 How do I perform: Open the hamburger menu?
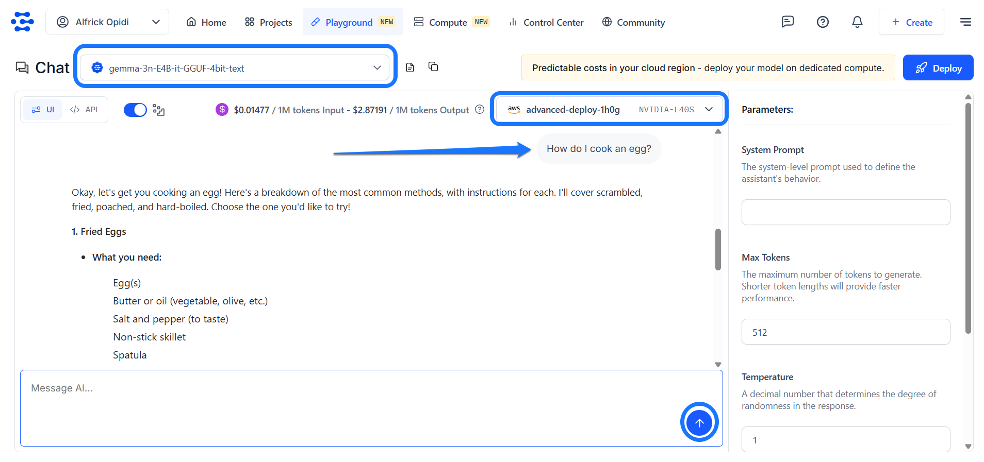(965, 22)
